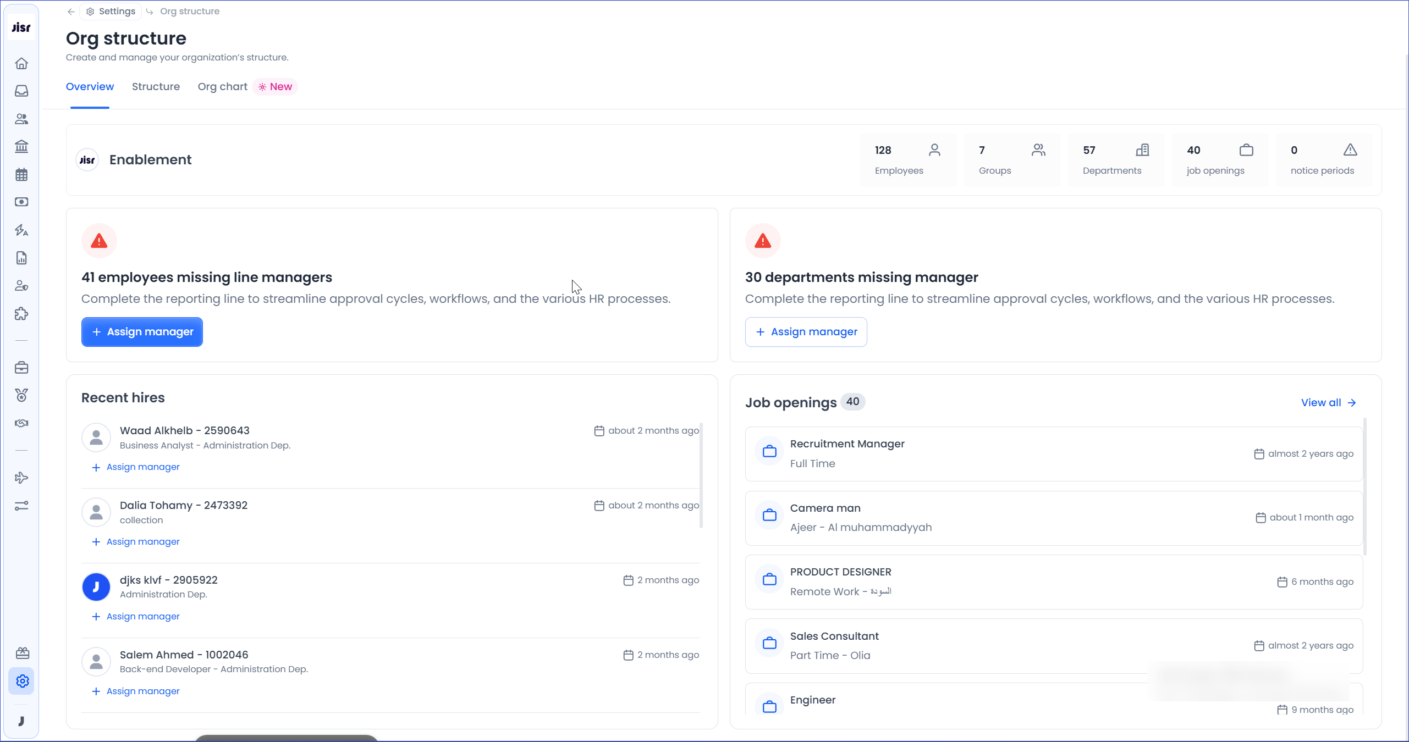Open the Settings breadcrumb link

point(110,11)
